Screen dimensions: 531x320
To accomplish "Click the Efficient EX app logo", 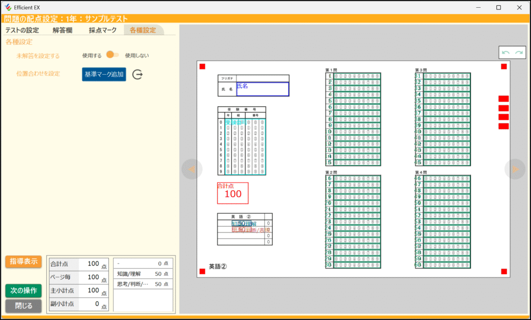I will (7, 7).
